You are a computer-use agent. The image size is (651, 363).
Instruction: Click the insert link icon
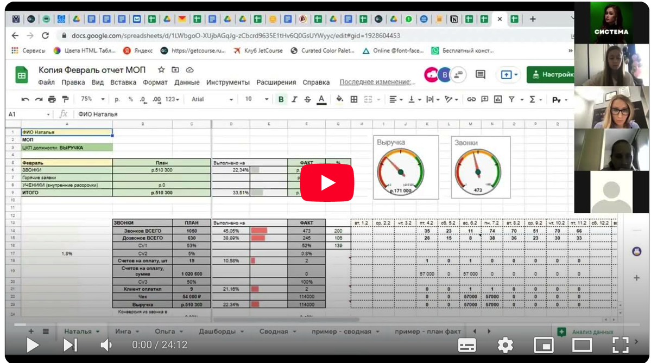click(x=471, y=99)
